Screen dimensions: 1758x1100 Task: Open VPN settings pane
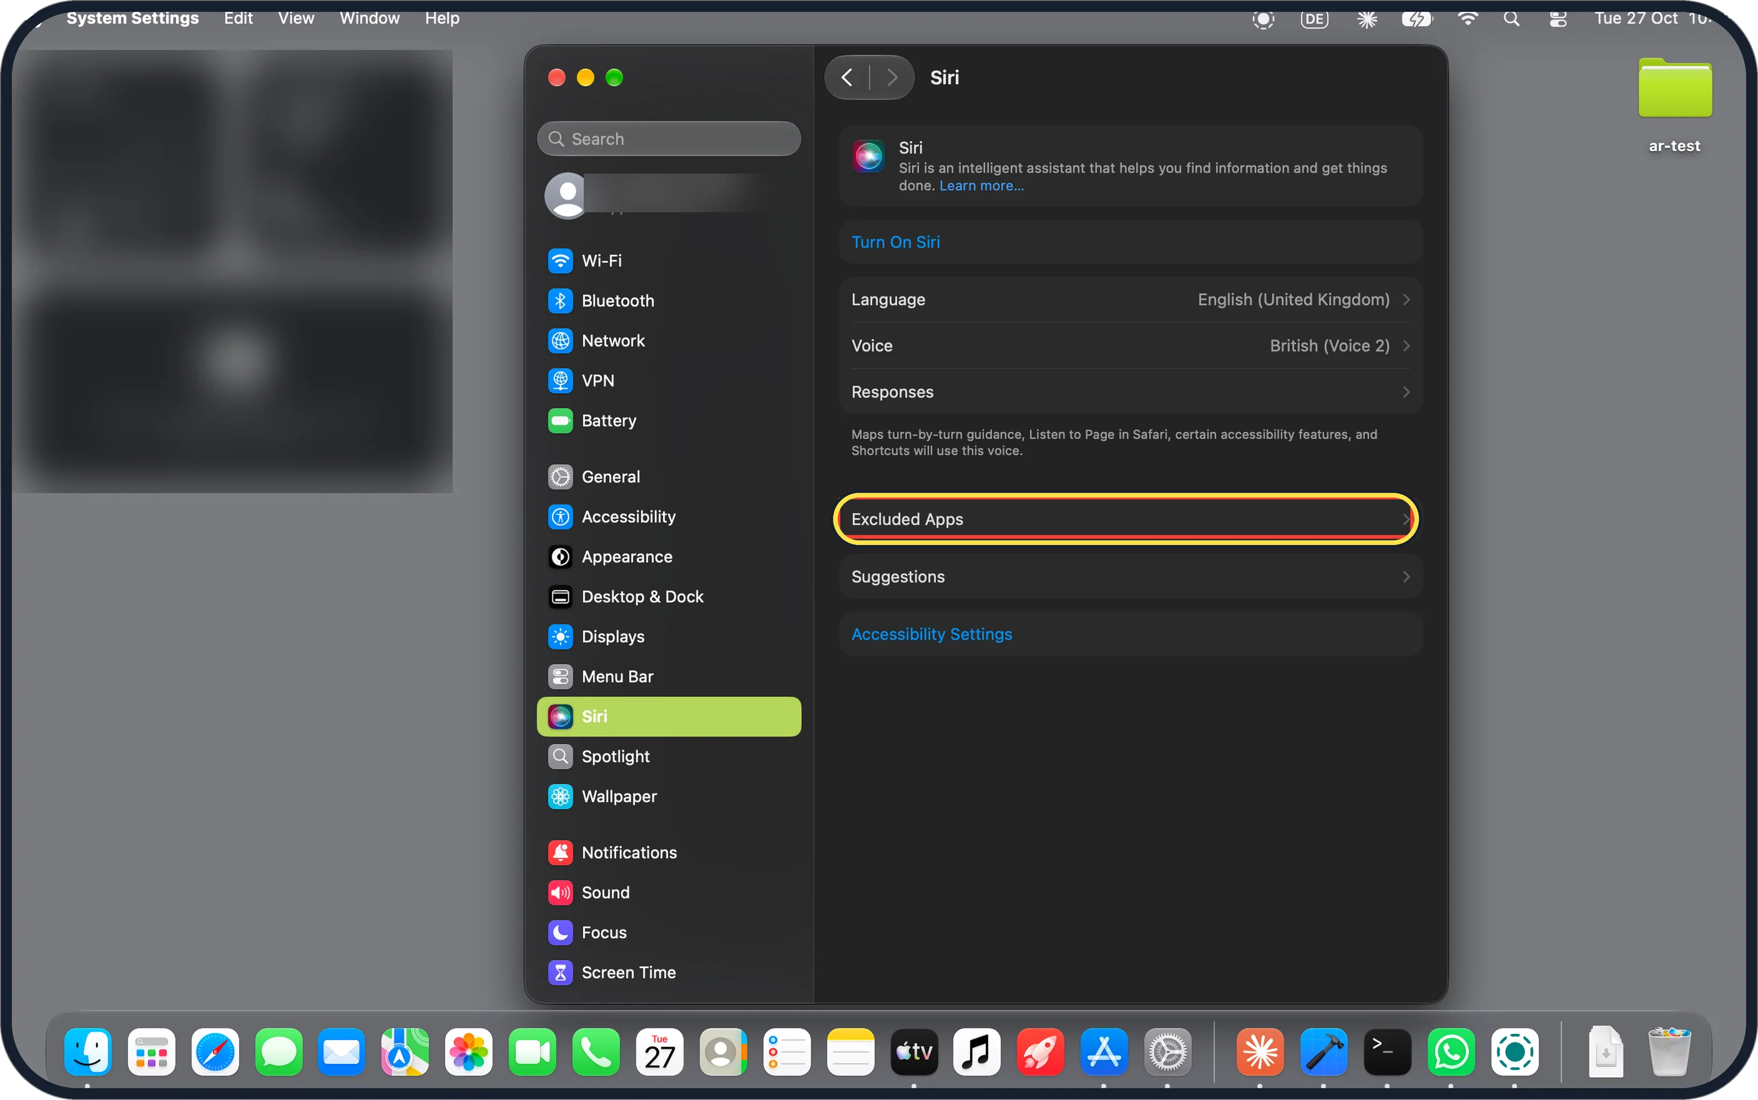point(669,380)
